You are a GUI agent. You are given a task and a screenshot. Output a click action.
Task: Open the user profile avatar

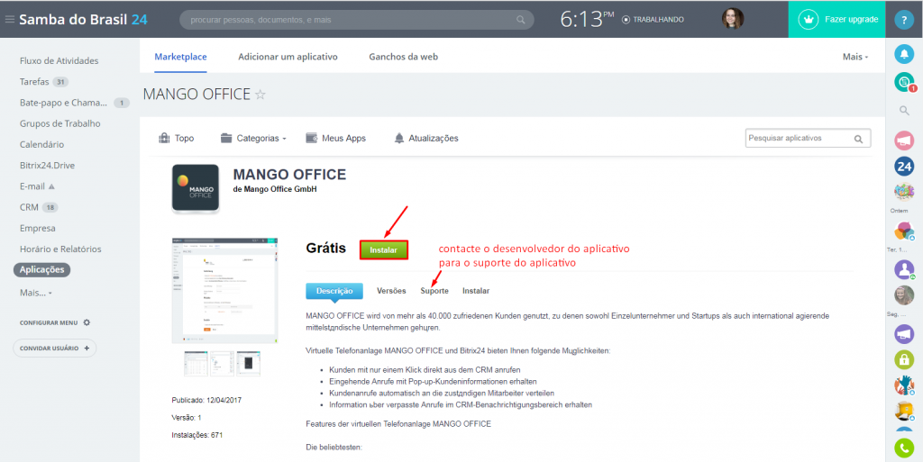pos(733,20)
